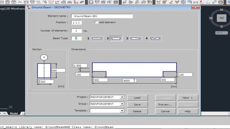Screen dimensions: 230x129
Task: Enable the Add element checkbox
Action: 96,22
